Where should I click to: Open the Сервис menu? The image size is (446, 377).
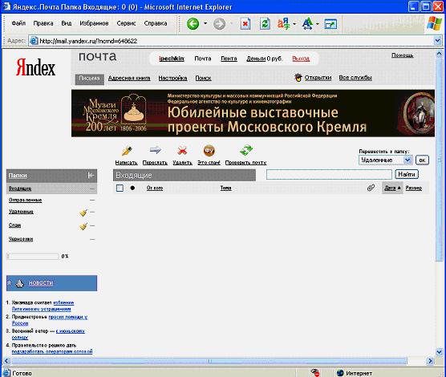tap(126, 23)
